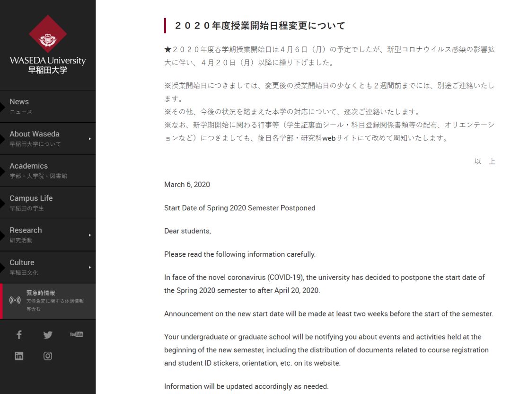Open the 緊急時情報 emergency information link
This screenshot has width=511, height=394.
point(48,301)
